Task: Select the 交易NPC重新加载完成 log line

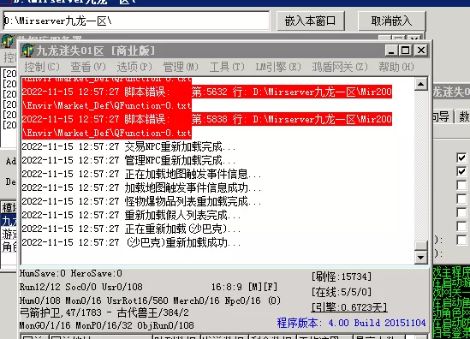Action: (128, 147)
